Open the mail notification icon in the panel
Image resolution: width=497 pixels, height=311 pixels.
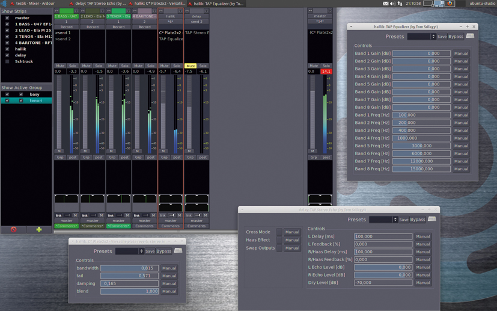385,4
